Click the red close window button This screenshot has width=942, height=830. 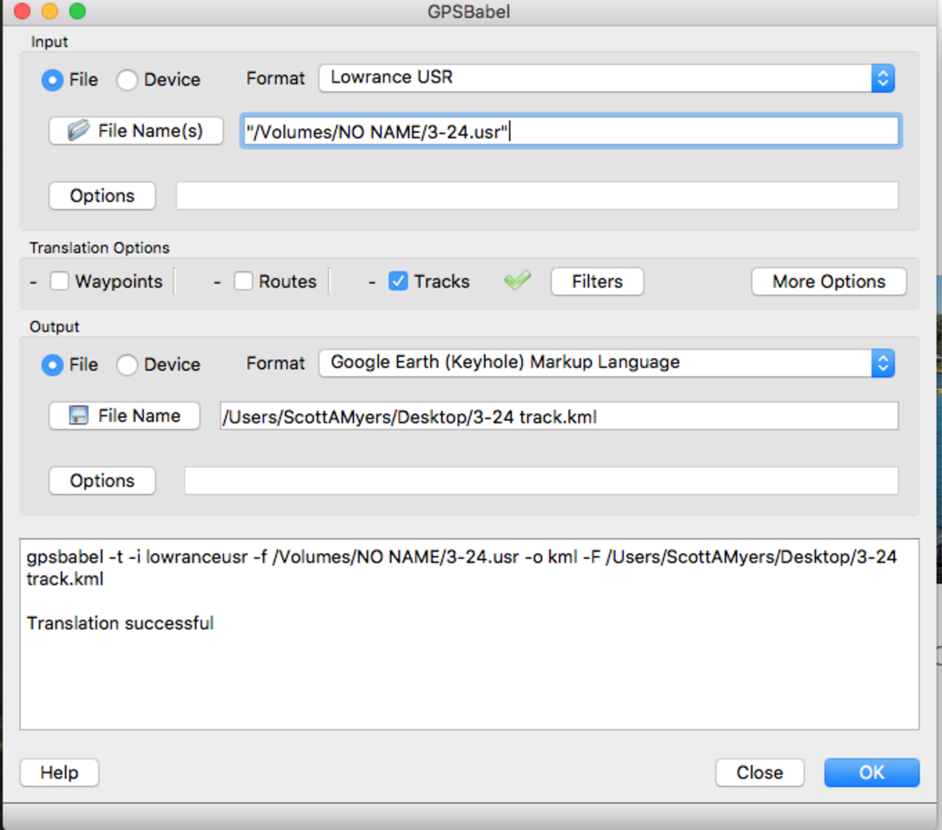pos(22,11)
